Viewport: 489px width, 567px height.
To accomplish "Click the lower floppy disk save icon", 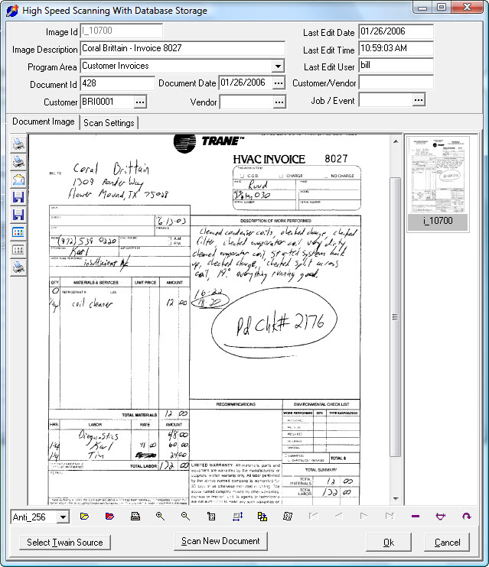I will click(18, 215).
